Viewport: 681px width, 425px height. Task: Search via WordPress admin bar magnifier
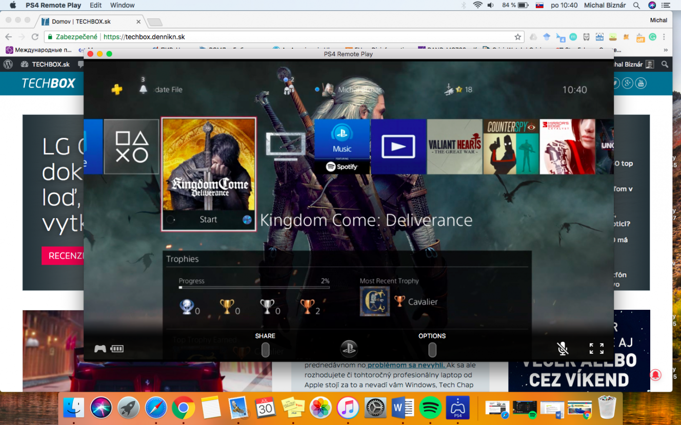pos(665,64)
